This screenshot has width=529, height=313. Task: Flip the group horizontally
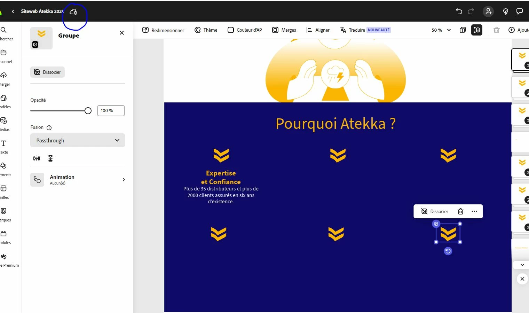37,158
